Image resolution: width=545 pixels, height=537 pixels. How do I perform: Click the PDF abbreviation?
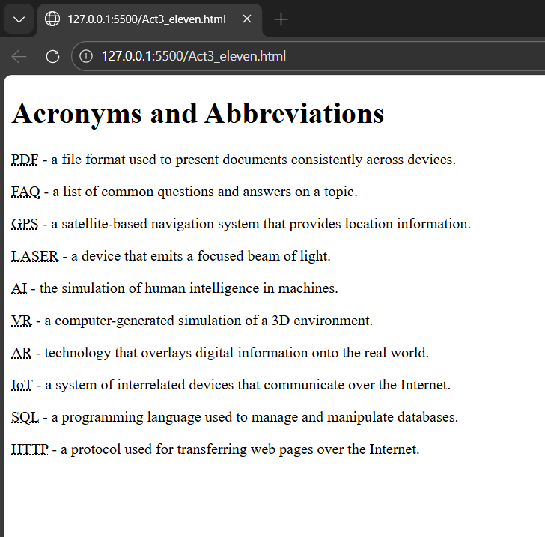pos(25,160)
